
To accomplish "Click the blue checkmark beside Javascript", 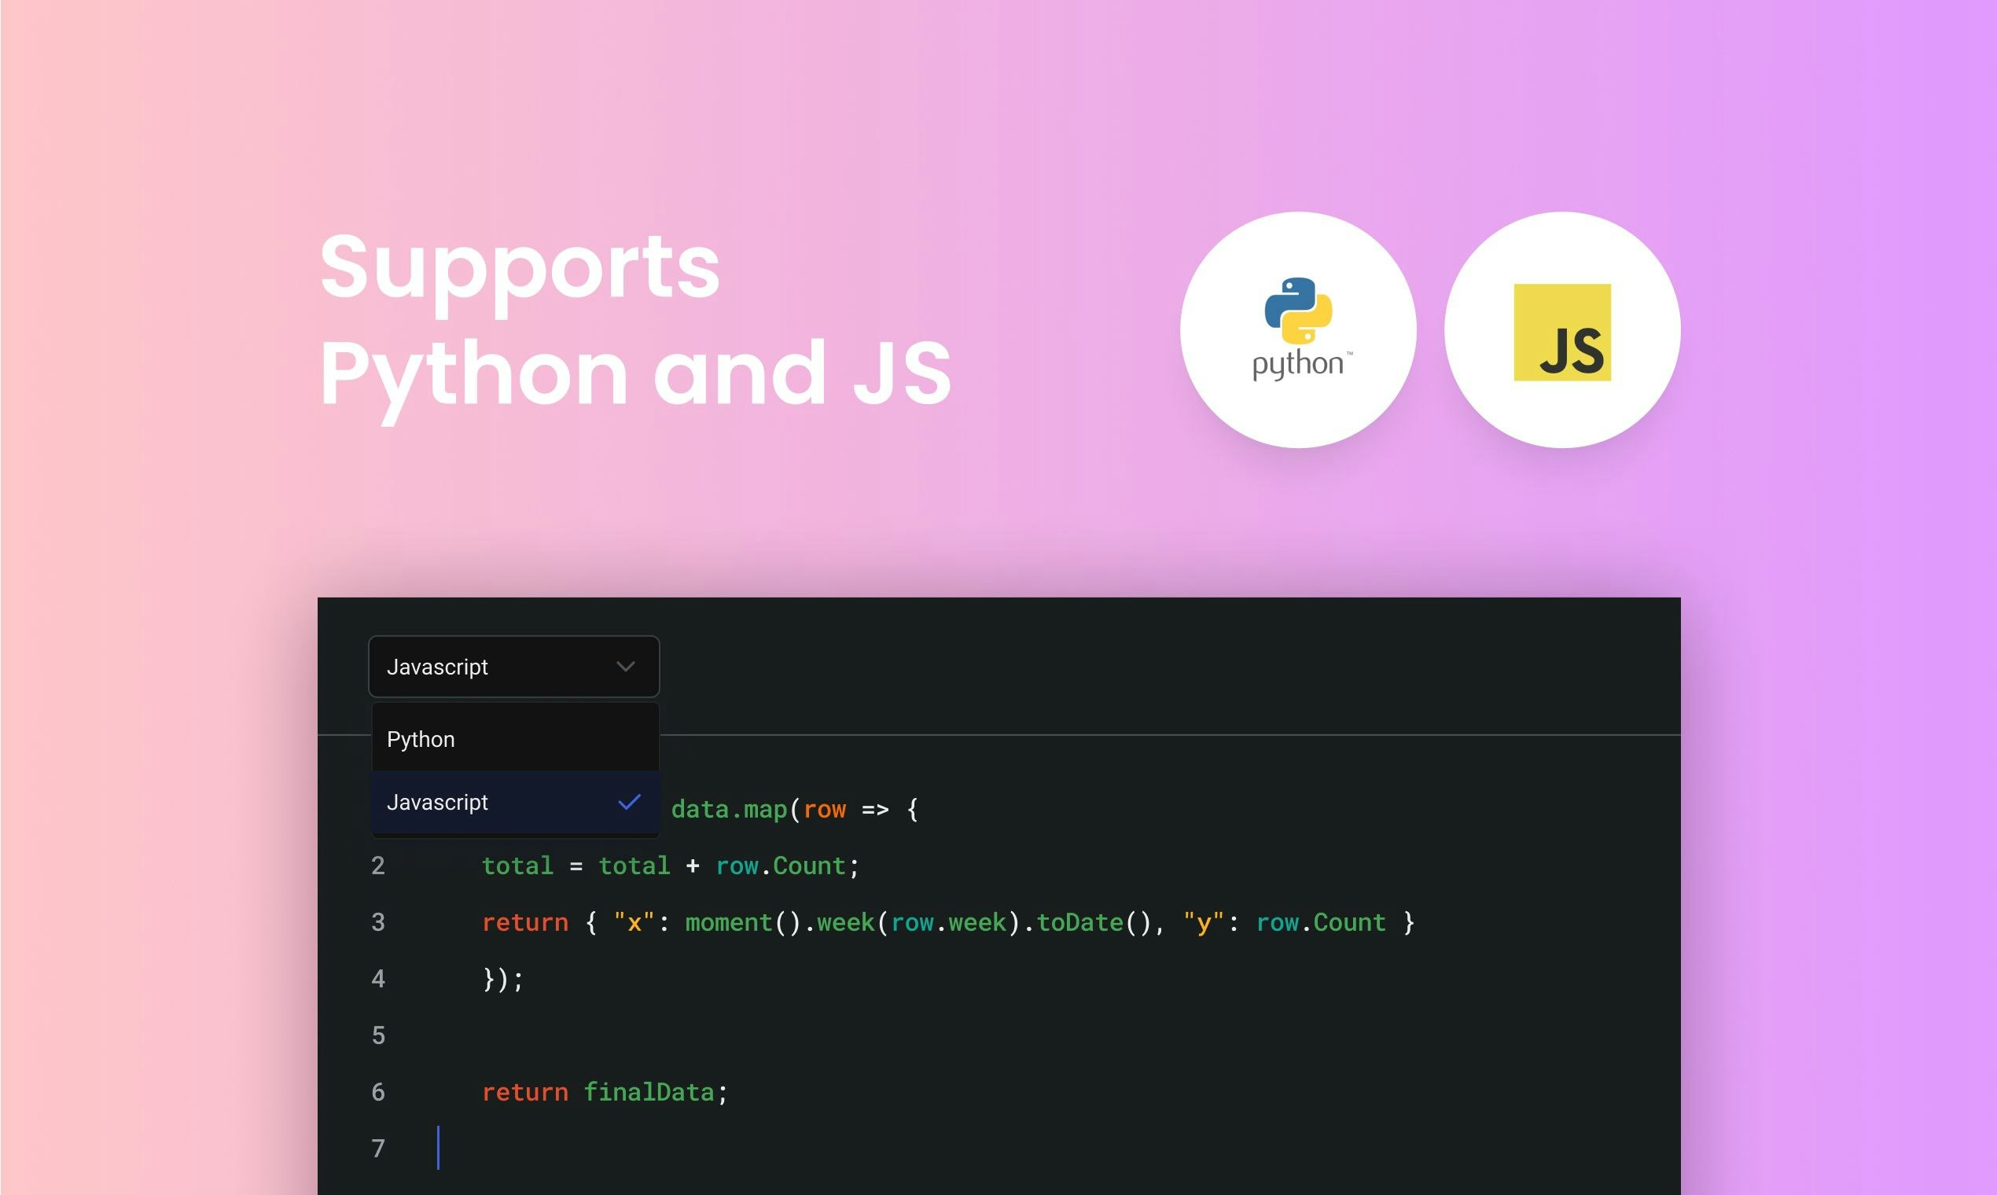I will click(629, 802).
